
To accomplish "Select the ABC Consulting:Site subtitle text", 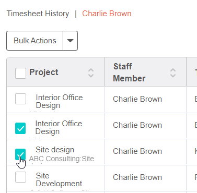I will pyautogui.click(x=62, y=159).
